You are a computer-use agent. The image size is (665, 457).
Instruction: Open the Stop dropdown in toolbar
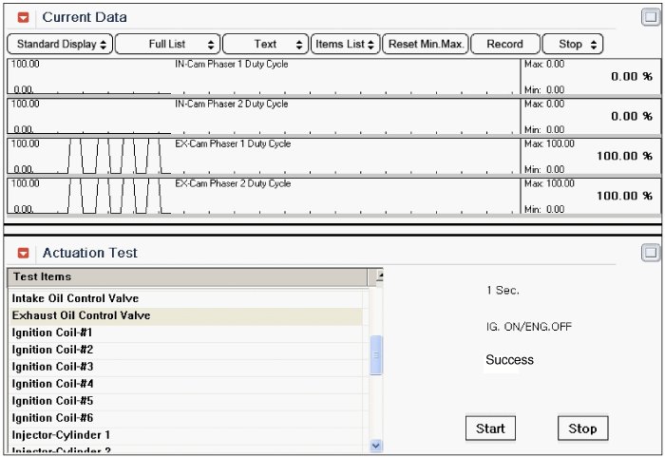tap(575, 44)
